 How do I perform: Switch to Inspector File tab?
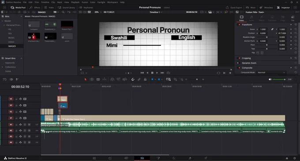click(x=292, y=18)
